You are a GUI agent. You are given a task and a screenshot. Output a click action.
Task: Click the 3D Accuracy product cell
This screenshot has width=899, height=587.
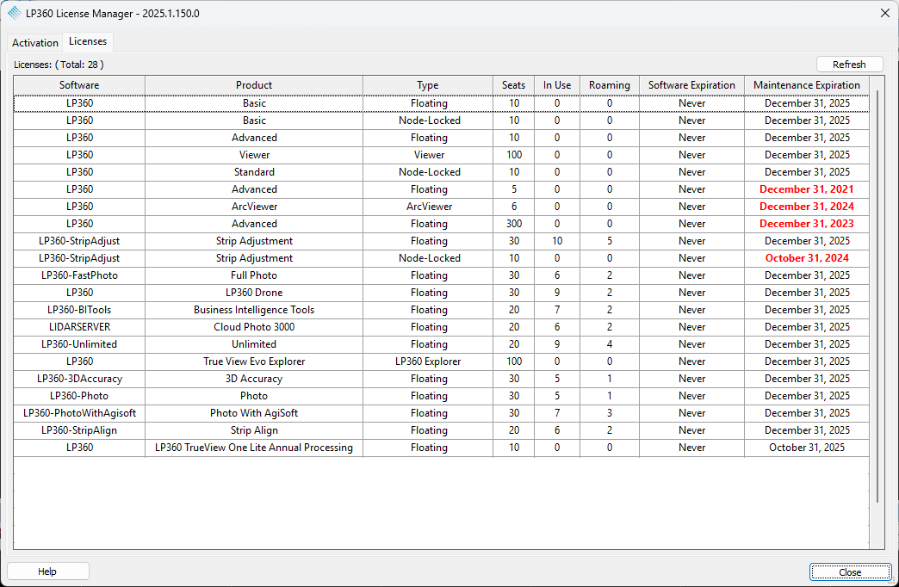pyautogui.click(x=254, y=379)
